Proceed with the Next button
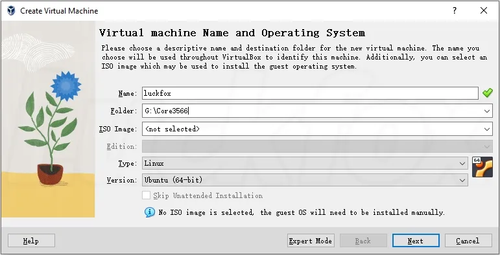 pos(416,241)
